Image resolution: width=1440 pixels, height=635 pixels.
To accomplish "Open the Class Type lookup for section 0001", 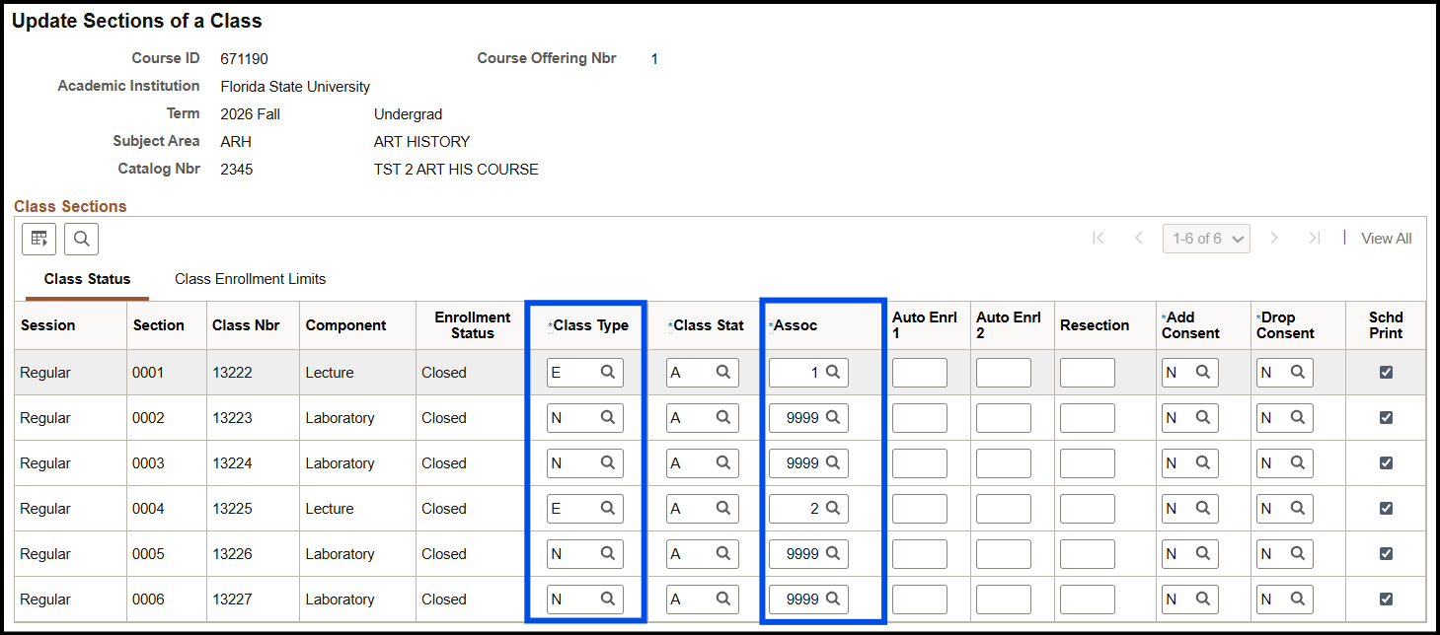I will tap(609, 372).
